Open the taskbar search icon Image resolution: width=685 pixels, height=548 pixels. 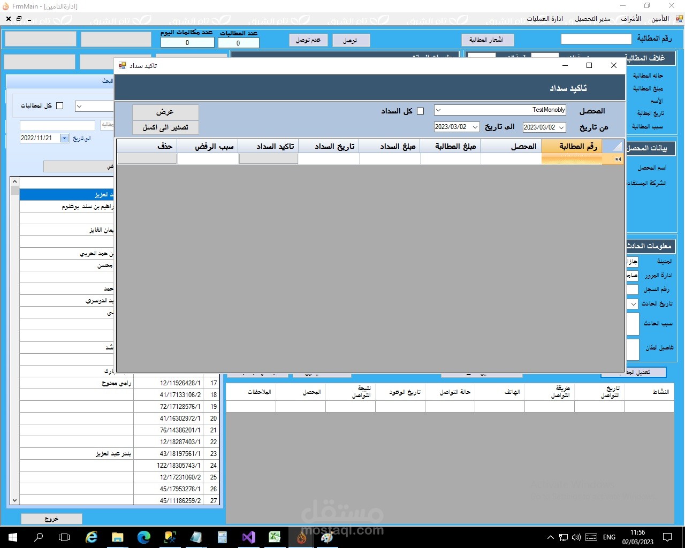(39, 537)
